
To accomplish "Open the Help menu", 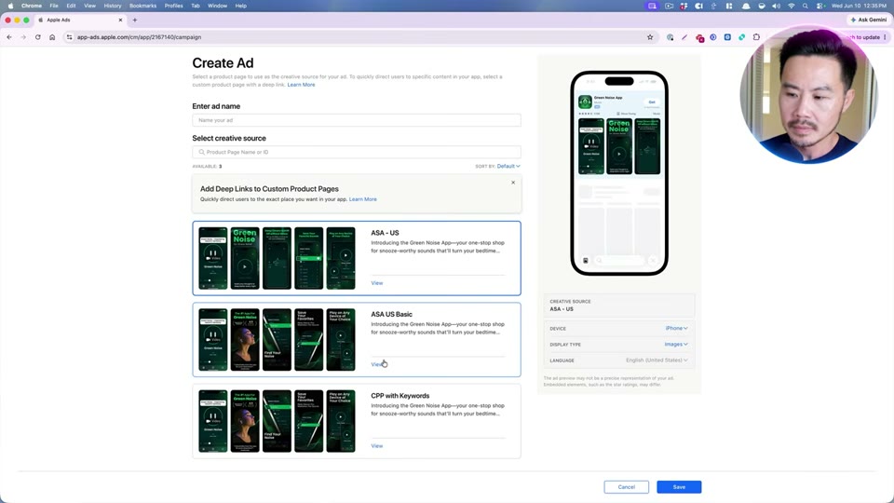I will 240,6.
